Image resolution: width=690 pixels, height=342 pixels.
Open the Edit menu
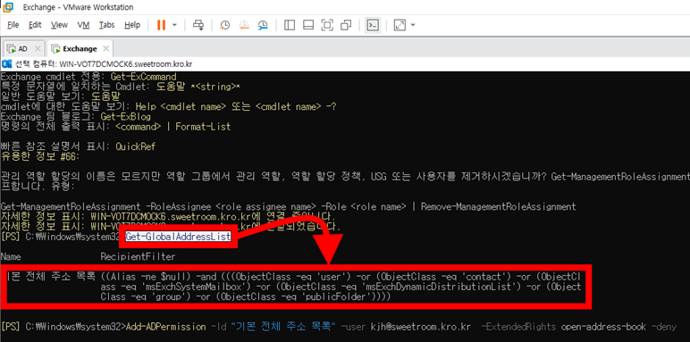pos(35,25)
